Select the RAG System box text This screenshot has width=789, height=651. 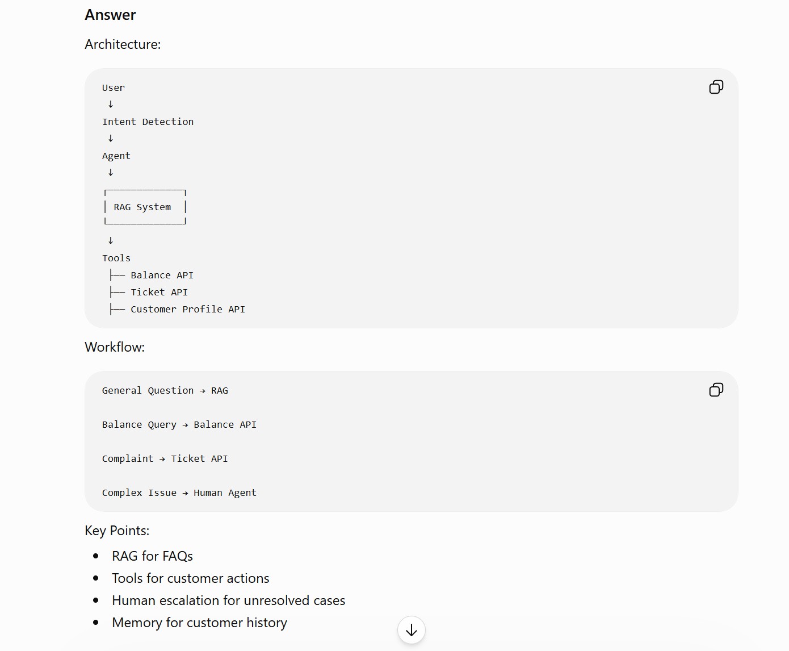[142, 207]
